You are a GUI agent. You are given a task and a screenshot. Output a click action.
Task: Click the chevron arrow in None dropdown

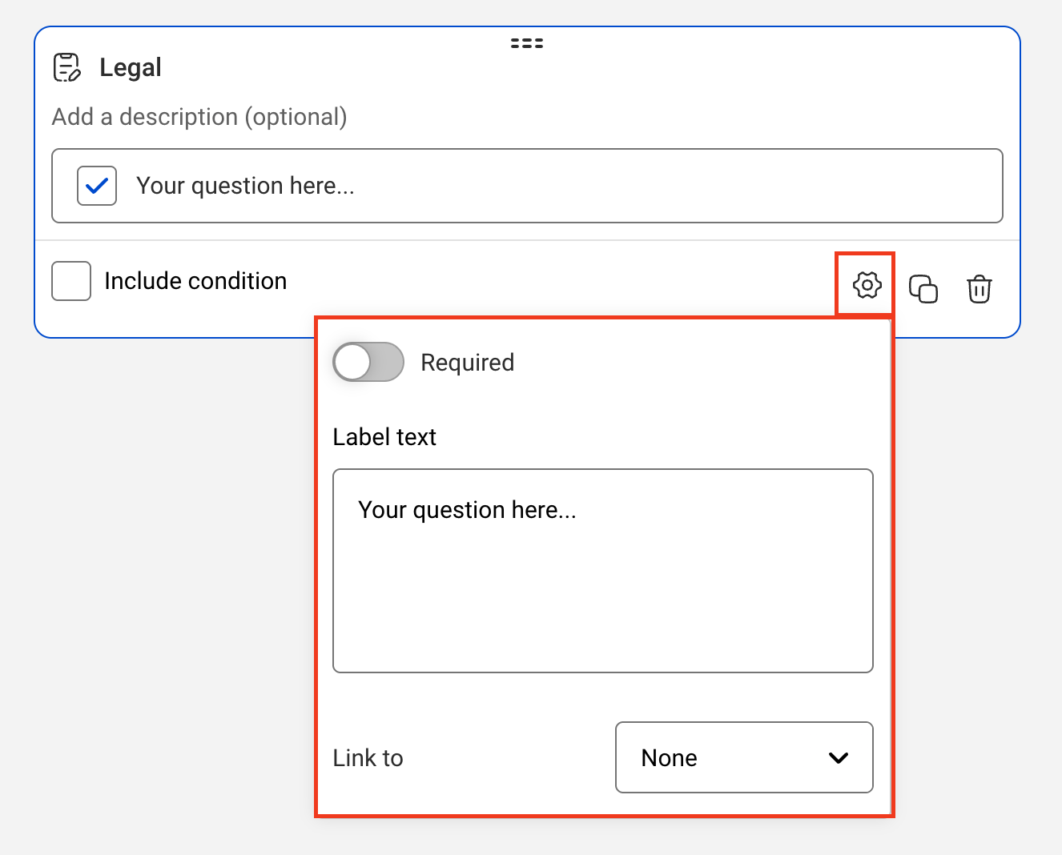pyautogui.click(x=839, y=758)
